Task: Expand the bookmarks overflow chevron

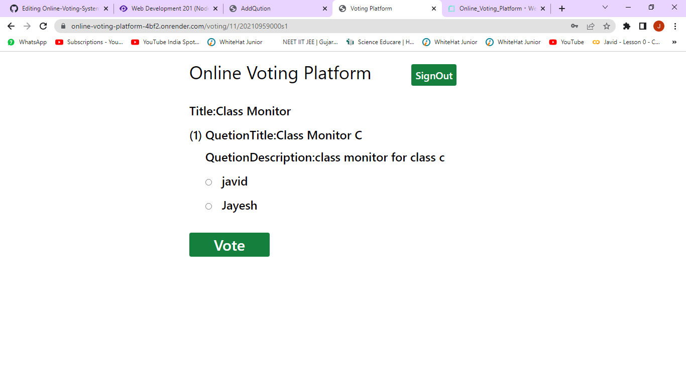Action: tap(674, 42)
